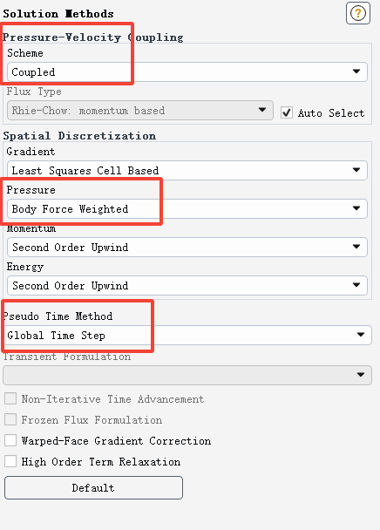
Task: Open the Gradient Least Squares dropdown
Action: (x=187, y=170)
